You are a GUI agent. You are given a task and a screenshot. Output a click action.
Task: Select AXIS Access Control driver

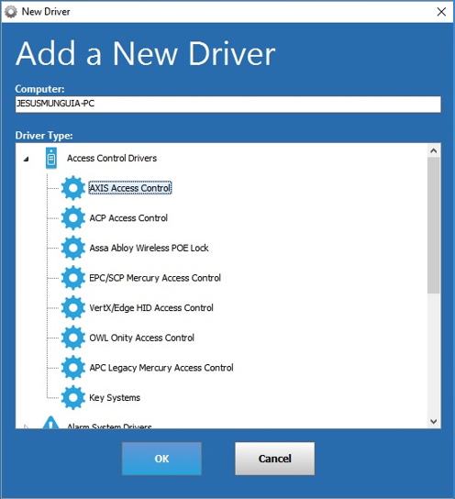click(x=130, y=188)
